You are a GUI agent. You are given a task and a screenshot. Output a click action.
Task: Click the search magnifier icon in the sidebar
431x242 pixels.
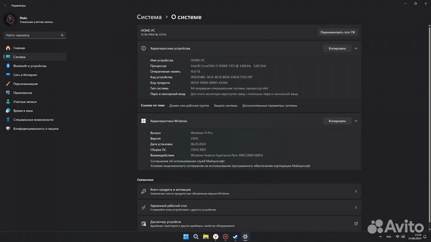pyautogui.click(x=62, y=35)
